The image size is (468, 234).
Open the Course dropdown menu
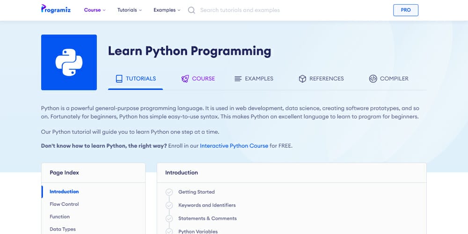(x=95, y=10)
